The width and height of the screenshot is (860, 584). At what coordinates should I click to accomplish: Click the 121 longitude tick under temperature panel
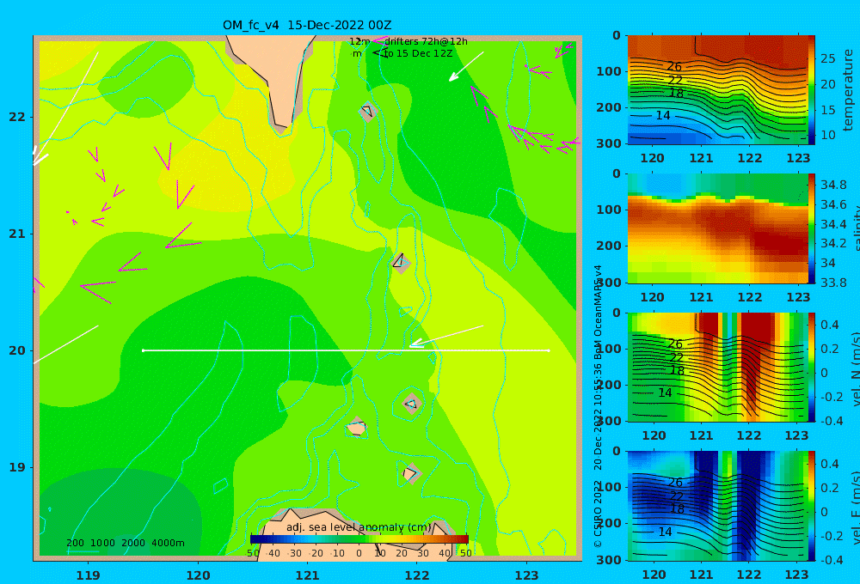click(701, 158)
